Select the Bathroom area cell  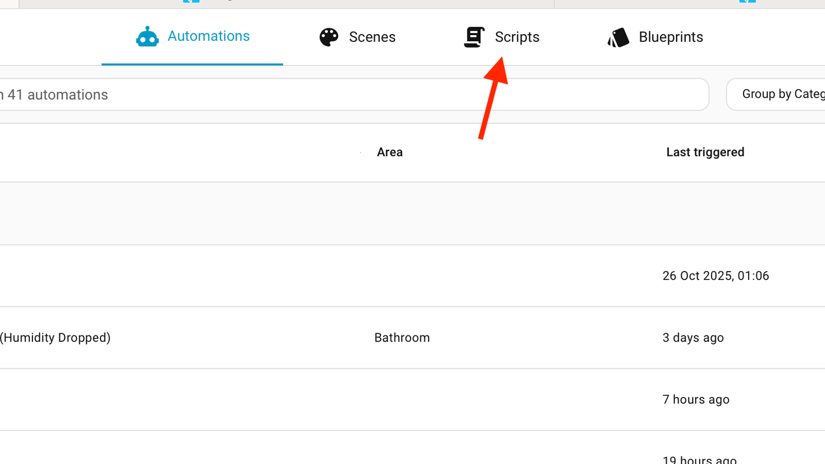pyautogui.click(x=402, y=338)
